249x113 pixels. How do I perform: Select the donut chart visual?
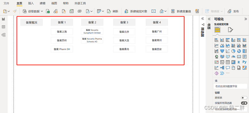[x=239, y=51]
